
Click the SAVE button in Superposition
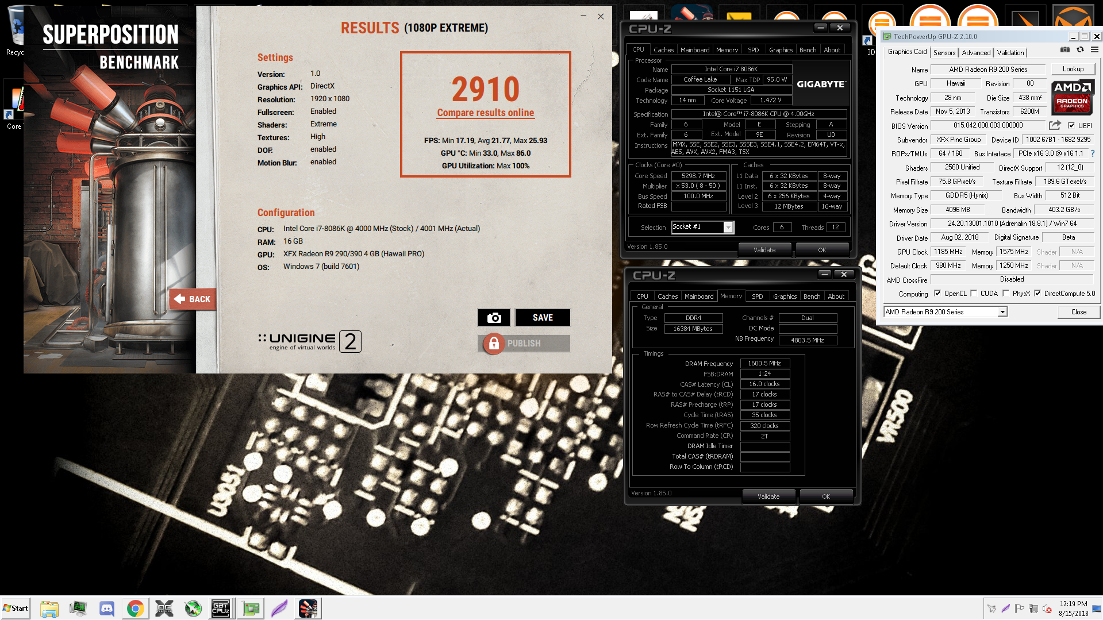click(x=543, y=318)
